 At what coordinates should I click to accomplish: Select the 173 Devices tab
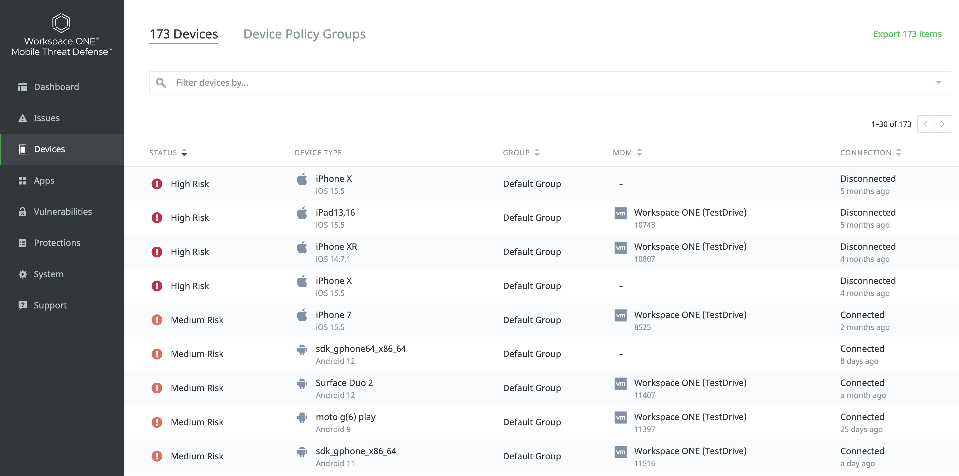tap(184, 34)
